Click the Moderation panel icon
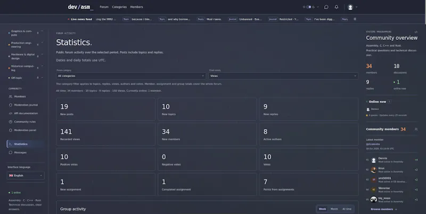Viewport: 426px width, 214px height. (x=11, y=130)
